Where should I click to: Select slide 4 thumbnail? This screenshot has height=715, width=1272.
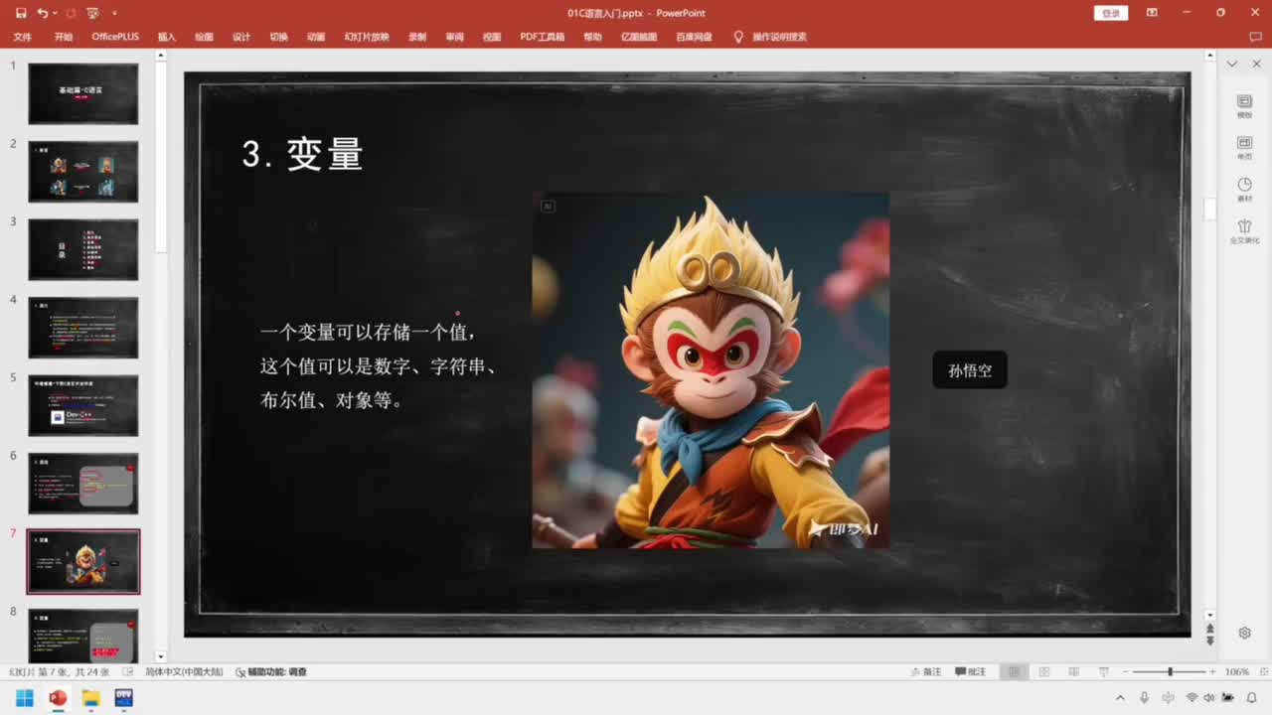pyautogui.click(x=83, y=328)
